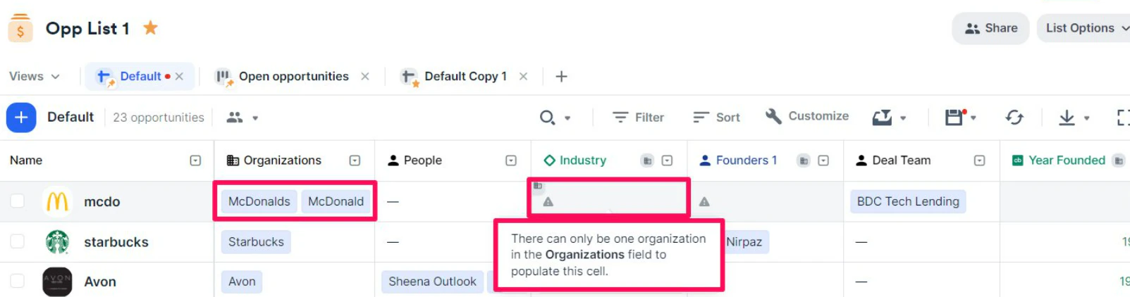
Task: Select the starbucks row checkbox
Action: pos(18,242)
